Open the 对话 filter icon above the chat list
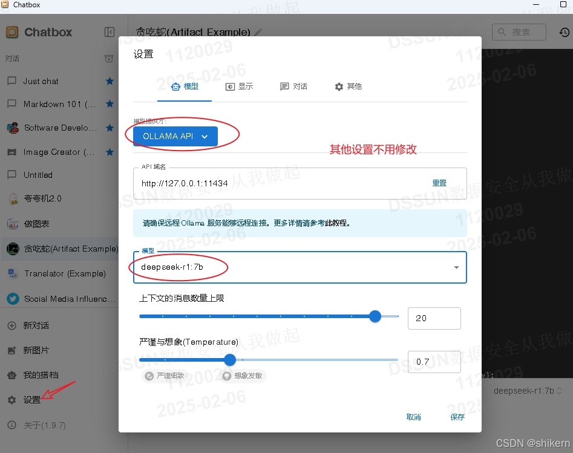Viewport: 573px width, 453px height. point(109,58)
